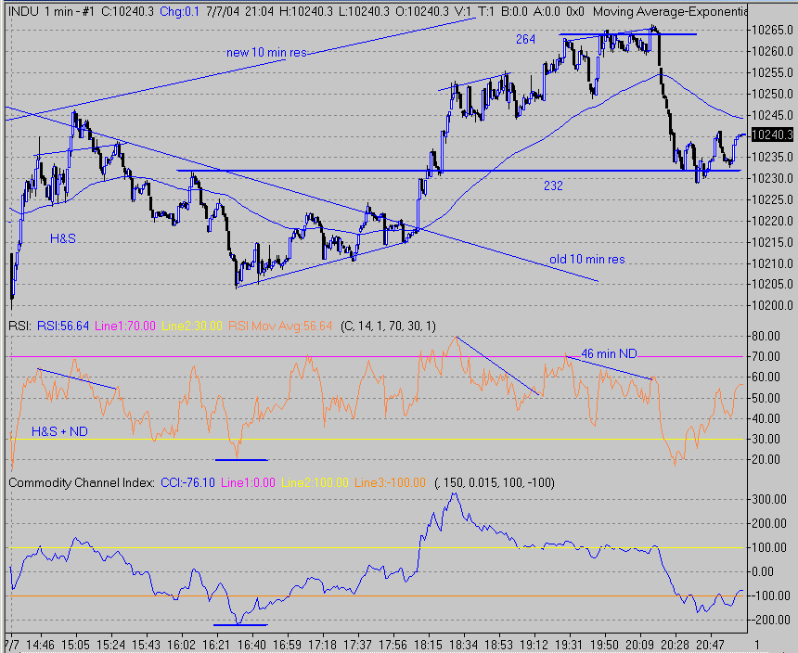Click the H&S annotation on price chart
The height and width of the screenshot is (653, 798).
(x=64, y=238)
